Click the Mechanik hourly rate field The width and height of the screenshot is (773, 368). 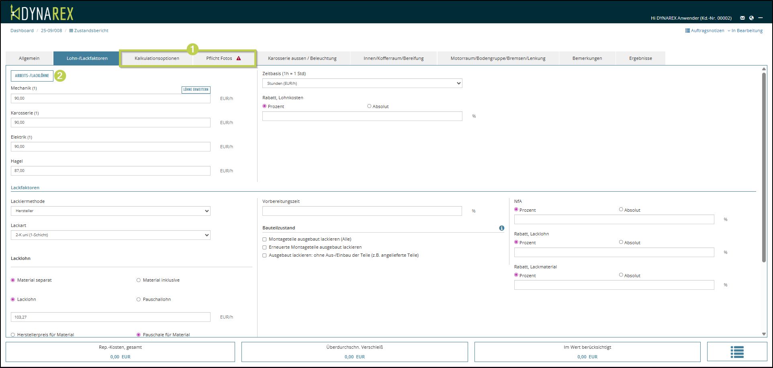(x=110, y=98)
